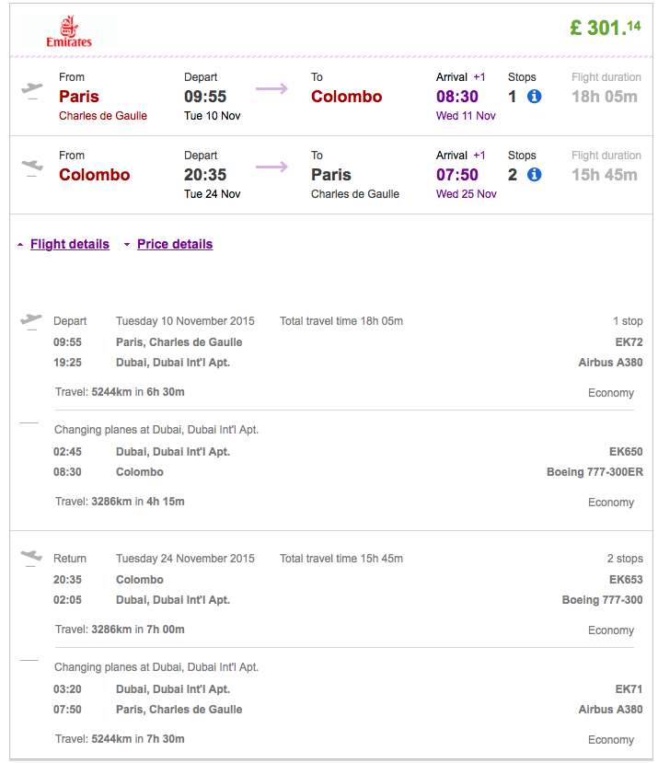Click the purple arrow between Paris and Colombo
Screen dimensions: 658x763
tap(271, 88)
